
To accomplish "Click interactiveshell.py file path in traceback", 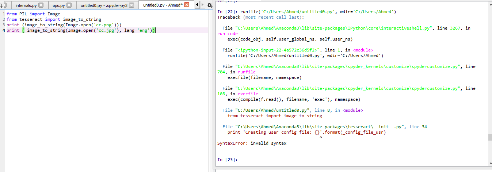I will (333, 28).
